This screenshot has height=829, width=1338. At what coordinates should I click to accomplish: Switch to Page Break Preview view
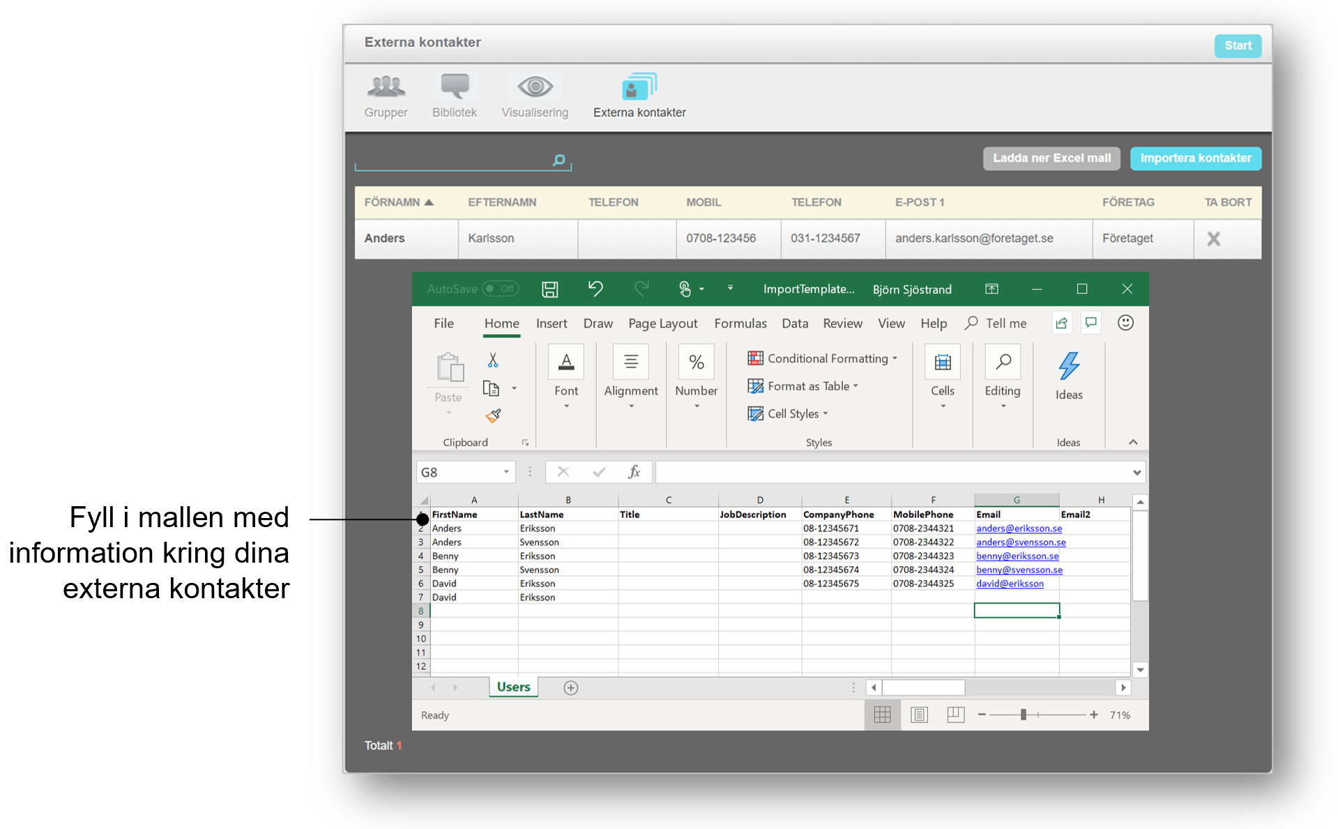pyautogui.click(x=955, y=715)
